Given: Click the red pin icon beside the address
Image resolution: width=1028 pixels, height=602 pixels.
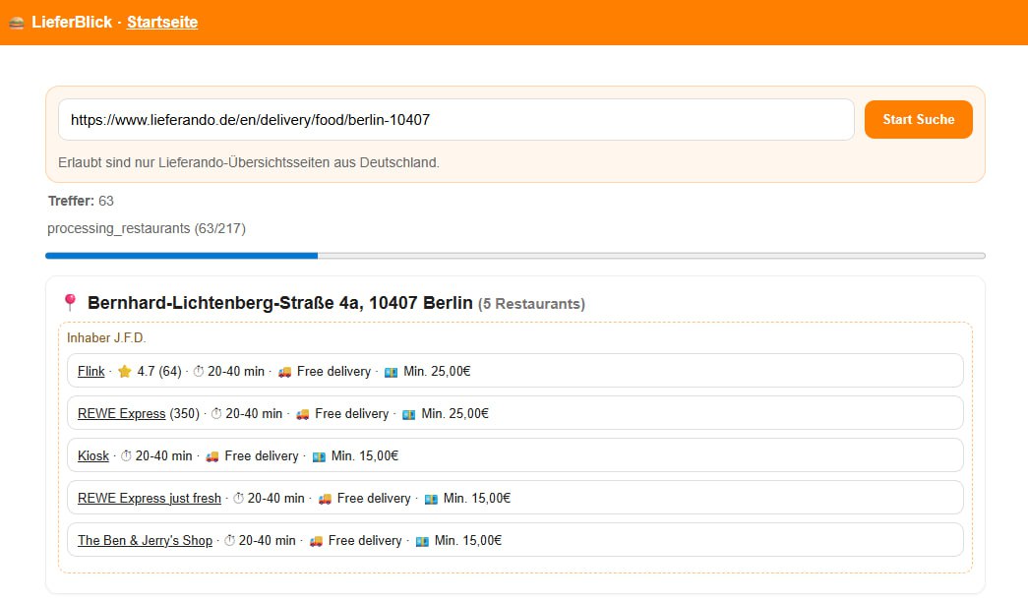Looking at the screenshot, I should (70, 303).
